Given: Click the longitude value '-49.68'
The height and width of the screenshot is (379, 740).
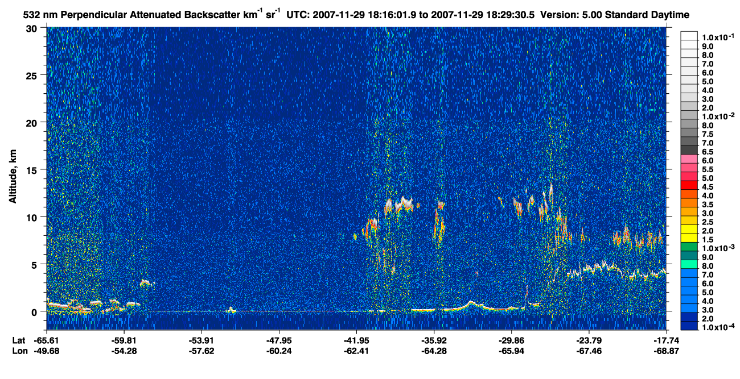Looking at the screenshot, I should tap(46, 351).
